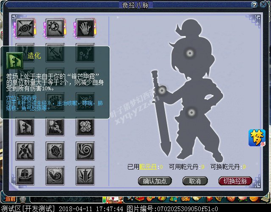Click the 可换乾元丹:9 text
The height and width of the screenshot is (212, 271).
coord(228,167)
